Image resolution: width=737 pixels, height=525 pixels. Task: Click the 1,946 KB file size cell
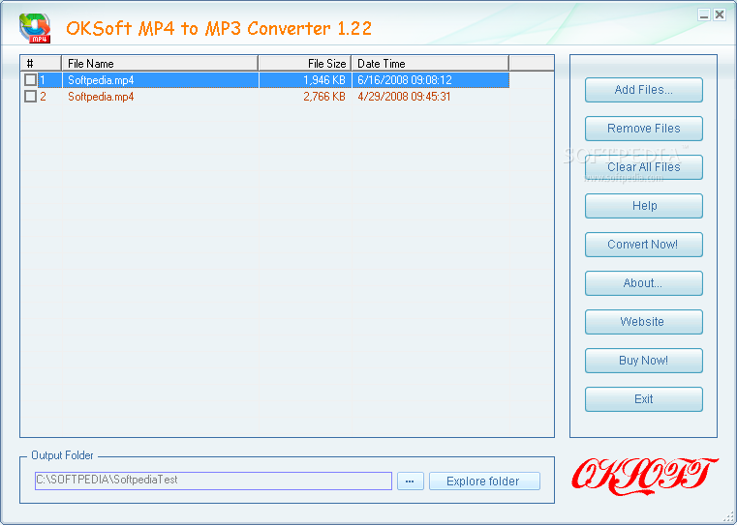point(324,80)
